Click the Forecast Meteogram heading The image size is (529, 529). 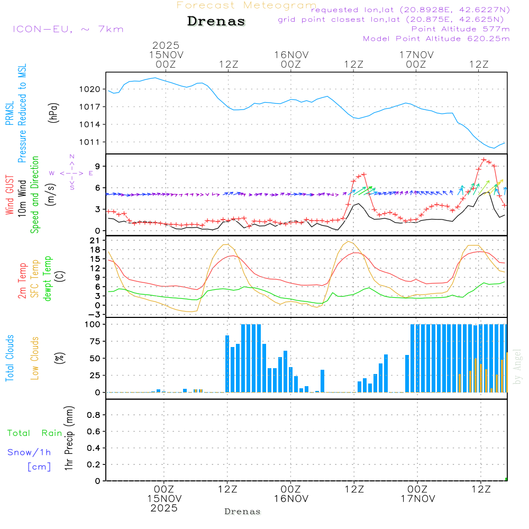(246, 5)
